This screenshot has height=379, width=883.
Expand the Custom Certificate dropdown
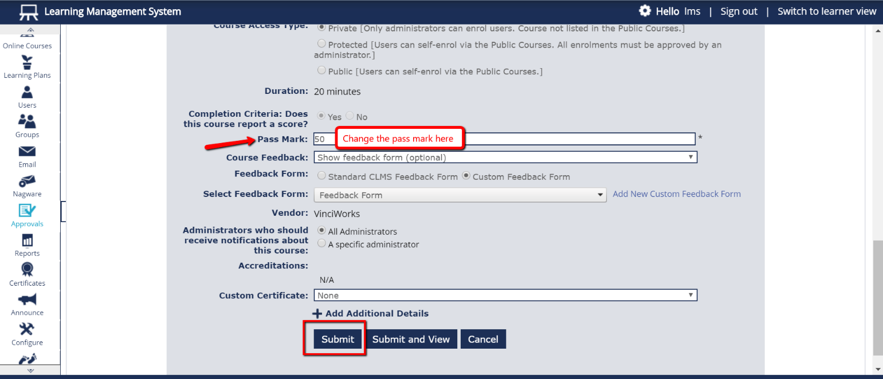(505, 295)
